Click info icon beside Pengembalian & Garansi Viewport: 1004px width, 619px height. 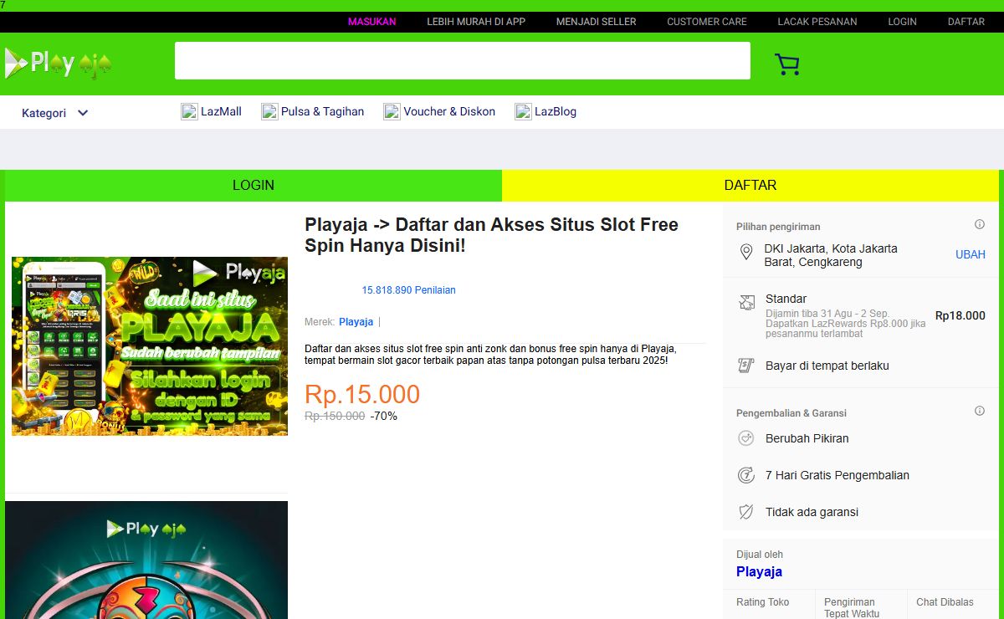pos(980,412)
